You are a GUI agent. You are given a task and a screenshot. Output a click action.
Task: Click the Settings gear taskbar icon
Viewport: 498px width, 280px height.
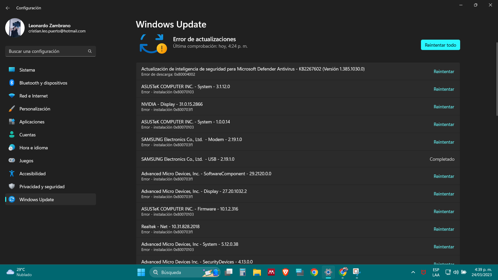[328, 272]
